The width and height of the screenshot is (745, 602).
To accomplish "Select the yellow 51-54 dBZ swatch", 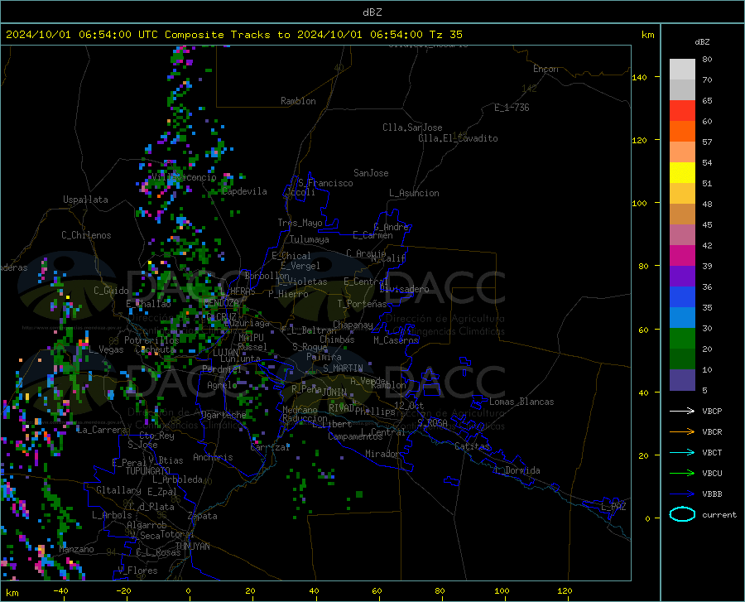I will (x=682, y=173).
